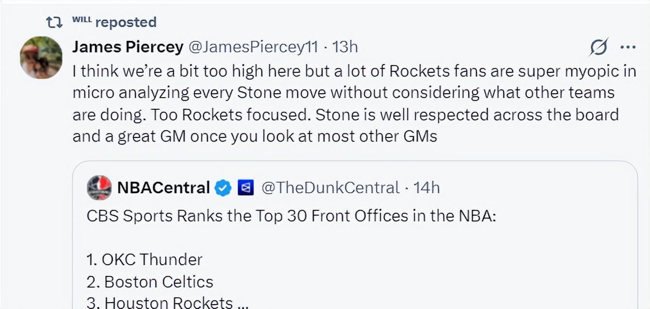Screen dimensions: 650x309
Task: Open James Piercey's profile picture
Action: click(41, 57)
